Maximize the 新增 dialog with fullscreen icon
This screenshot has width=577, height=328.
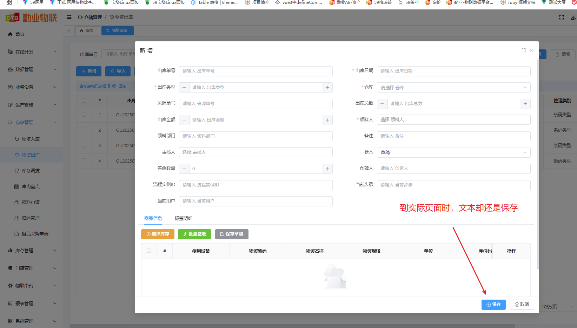coord(524,50)
